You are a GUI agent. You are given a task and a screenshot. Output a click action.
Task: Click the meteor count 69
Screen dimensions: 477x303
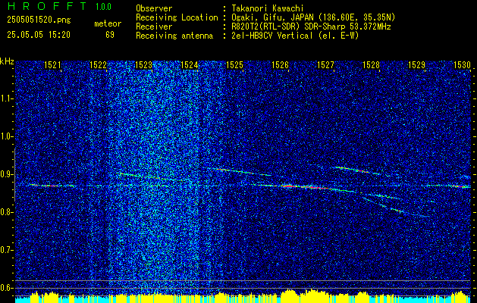tap(110, 35)
